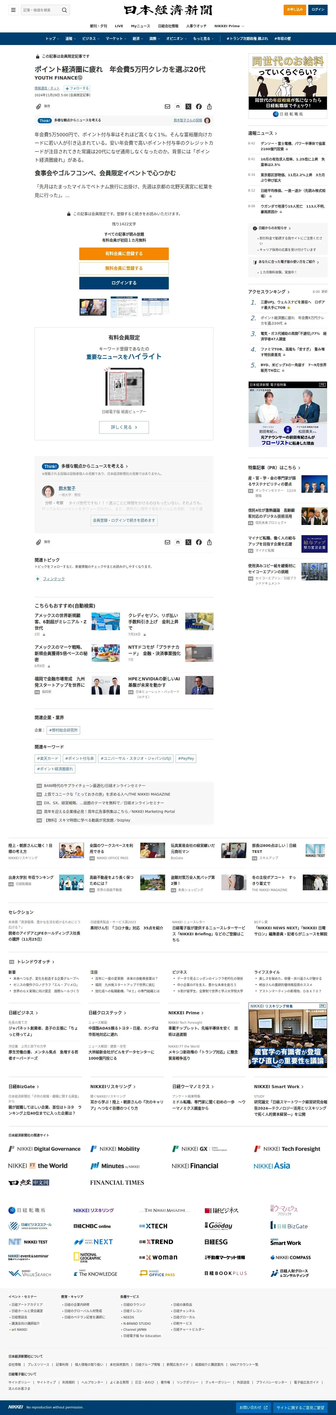Open the NIKKEI Prime dropdown in header
Image resolution: width=336 pixels, height=1415 pixels.
229,26
